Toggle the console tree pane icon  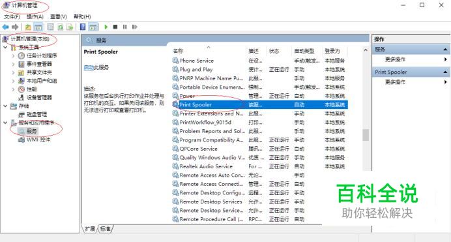[x=38, y=27]
